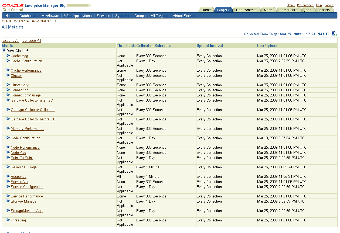Click the expand arrow beside Resource Usage

pos(8,167)
